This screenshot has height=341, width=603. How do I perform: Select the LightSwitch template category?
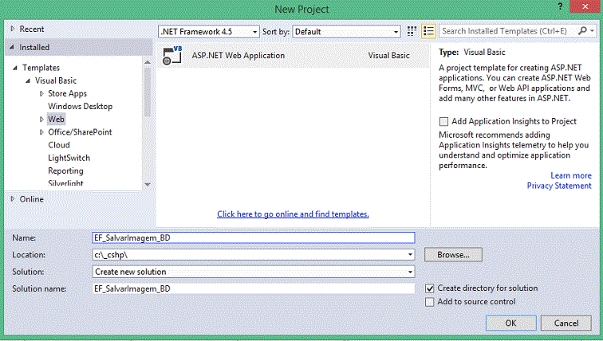click(x=69, y=158)
